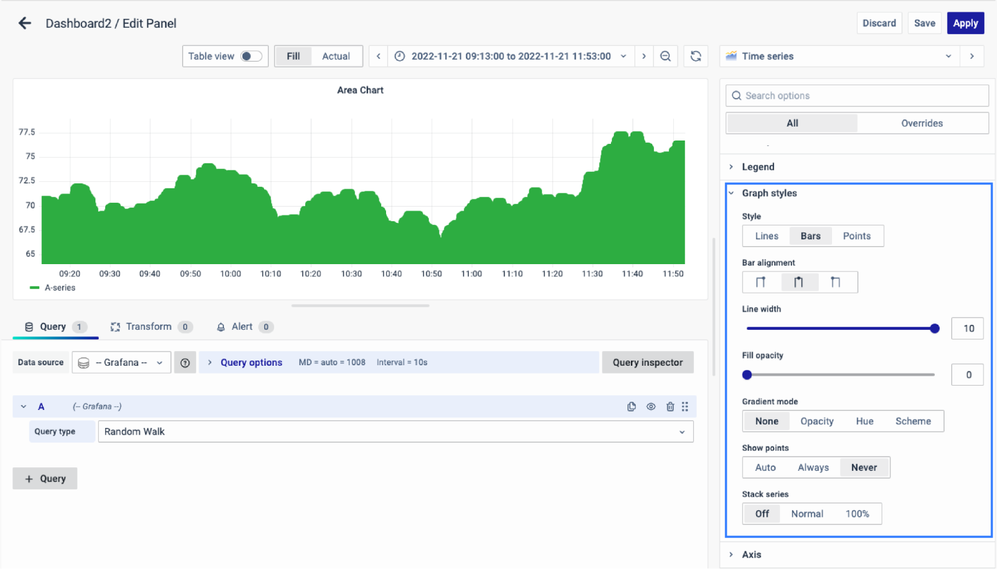The height and width of the screenshot is (569, 997).
Task: Click the drag handle icon on query A
Action: (x=685, y=407)
